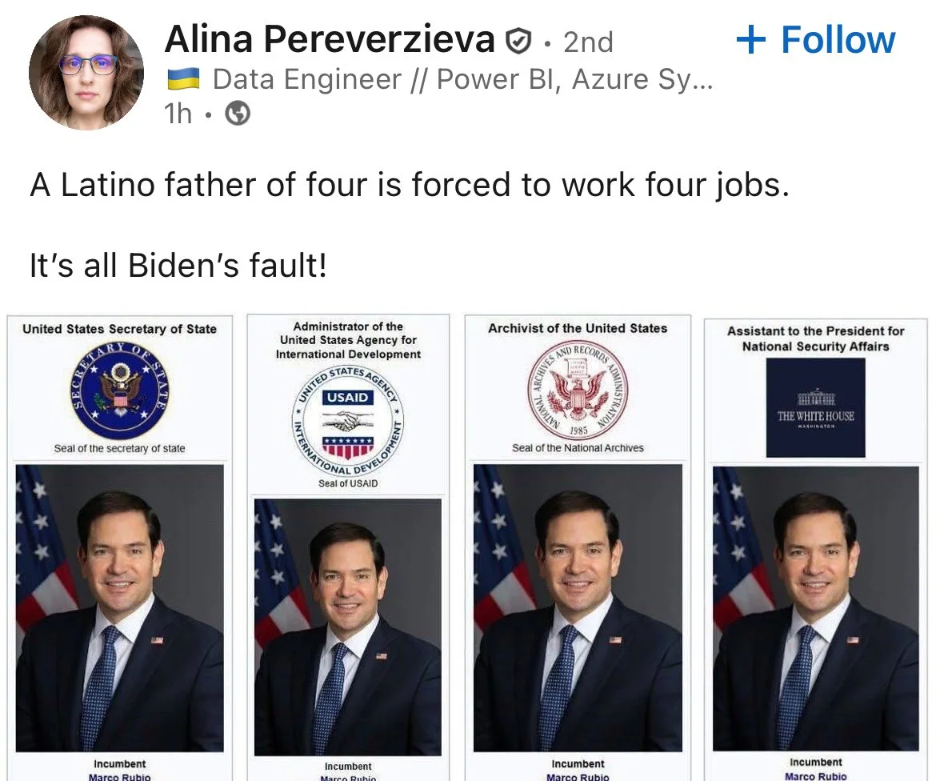The height and width of the screenshot is (781, 936).
Task: Open the portrait under Archivist of the United States
Action: [x=578, y=608]
